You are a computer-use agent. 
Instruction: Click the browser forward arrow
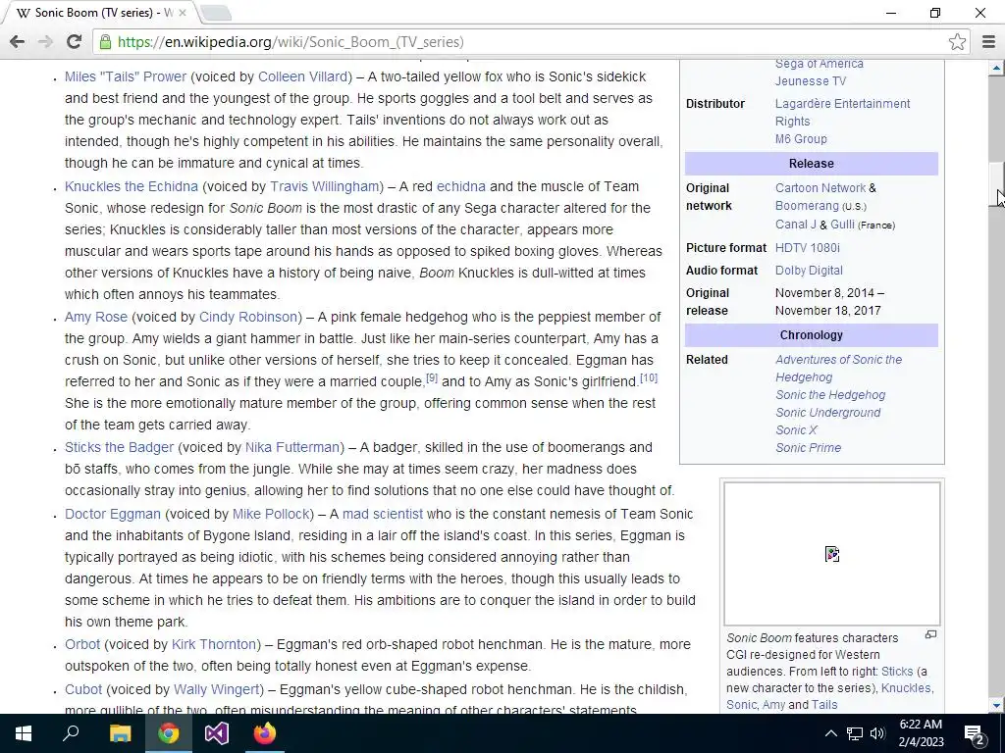pos(45,42)
